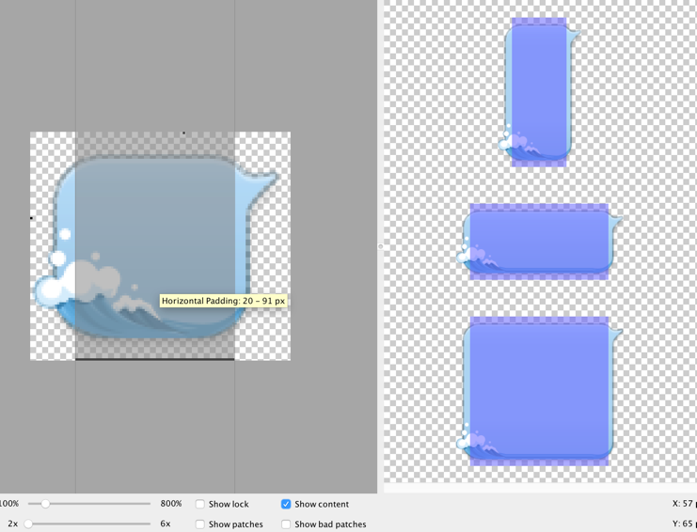This screenshot has width=697, height=532.
Task: Click the left edge stretch marker dot
Action: (x=31, y=218)
